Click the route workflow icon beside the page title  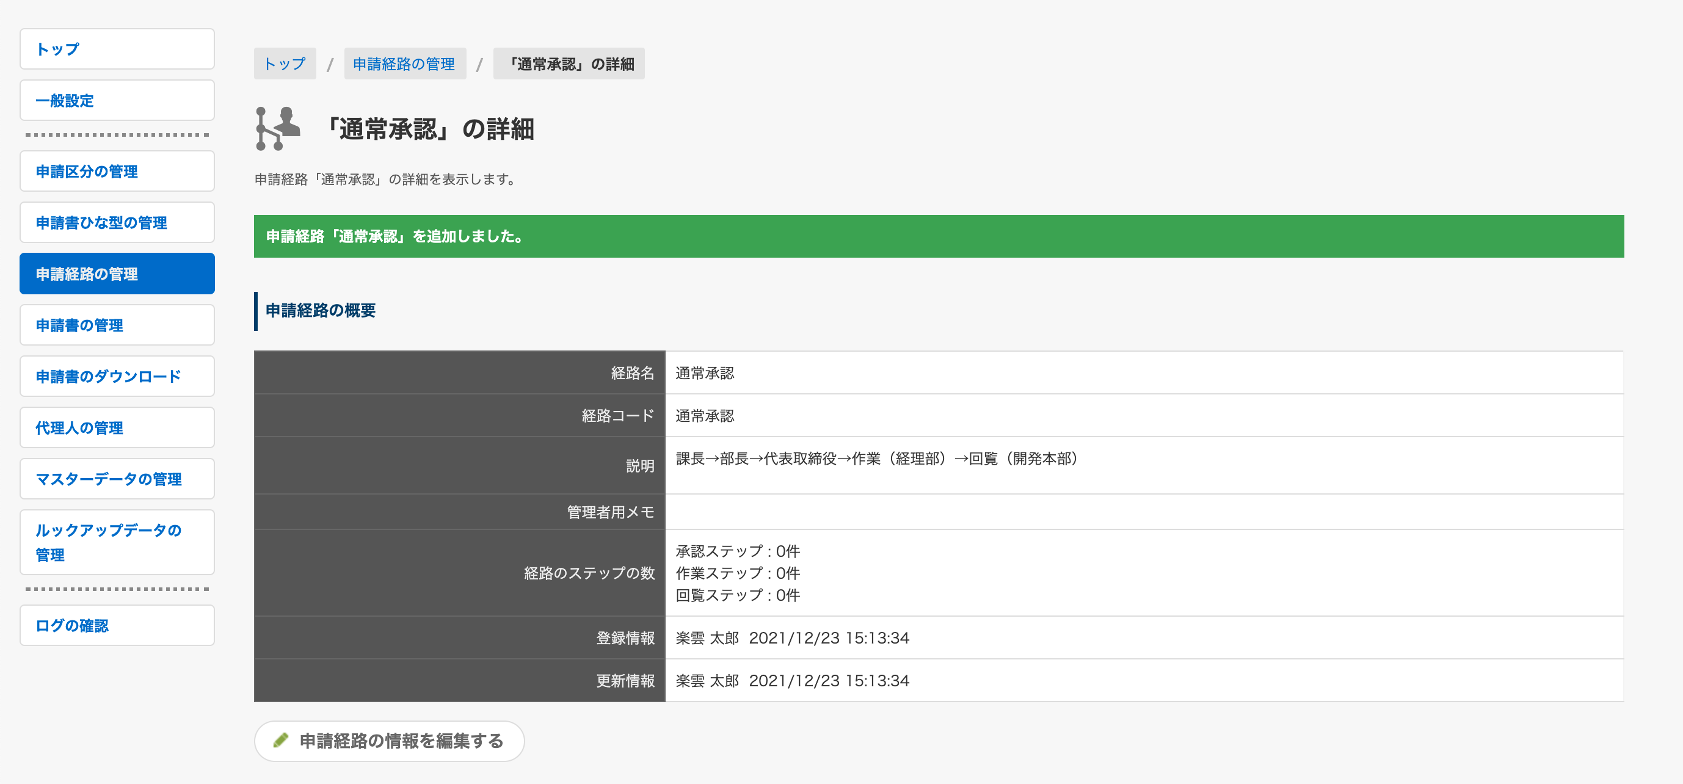(278, 129)
